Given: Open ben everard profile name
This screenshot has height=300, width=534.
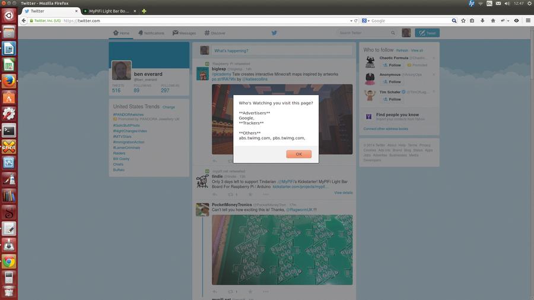Looking at the screenshot, I should click(x=148, y=74).
